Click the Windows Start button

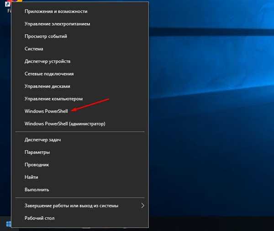[8, 224]
